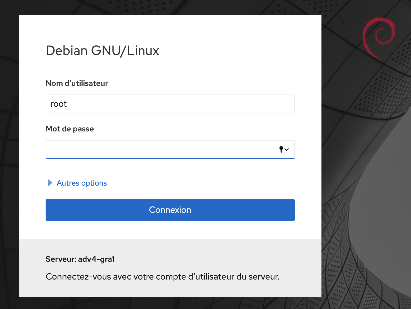Click the 'Mot de passe' label
Image resolution: width=411 pixels, height=309 pixels.
click(x=70, y=129)
